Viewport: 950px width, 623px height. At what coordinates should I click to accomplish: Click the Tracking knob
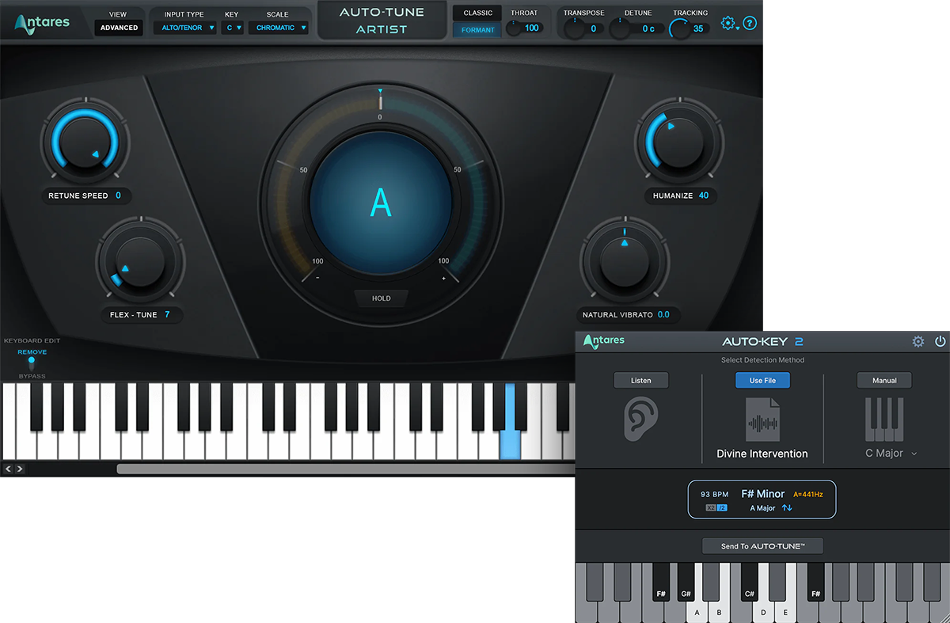pyautogui.click(x=680, y=28)
